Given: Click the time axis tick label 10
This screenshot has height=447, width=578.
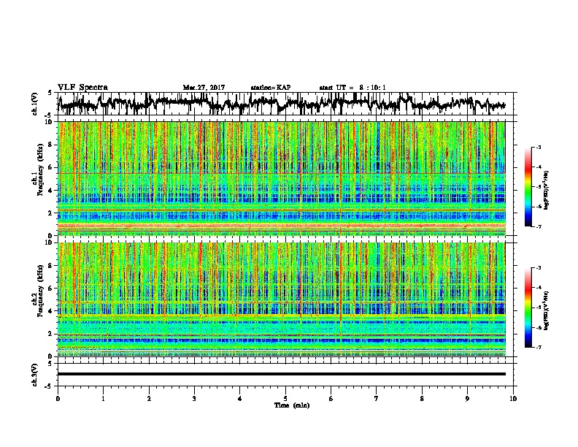Looking at the screenshot, I should 513,398.
